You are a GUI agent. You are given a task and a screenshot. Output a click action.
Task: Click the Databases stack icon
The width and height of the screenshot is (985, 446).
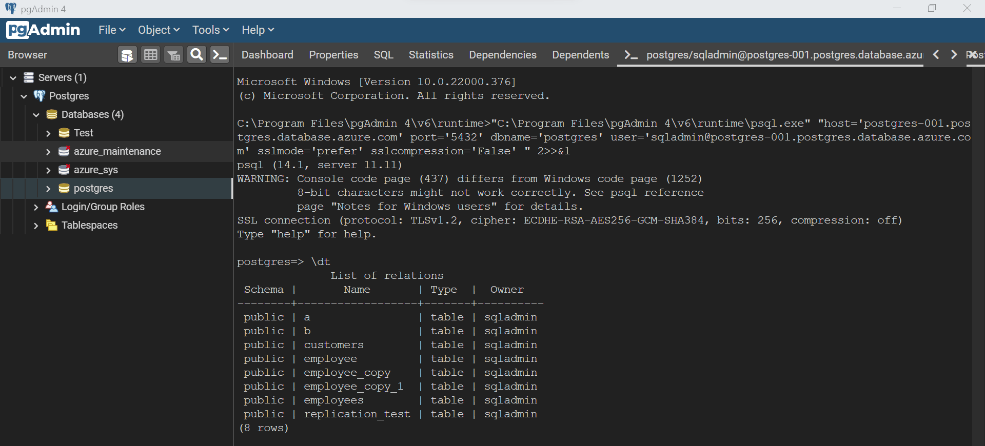click(x=52, y=114)
